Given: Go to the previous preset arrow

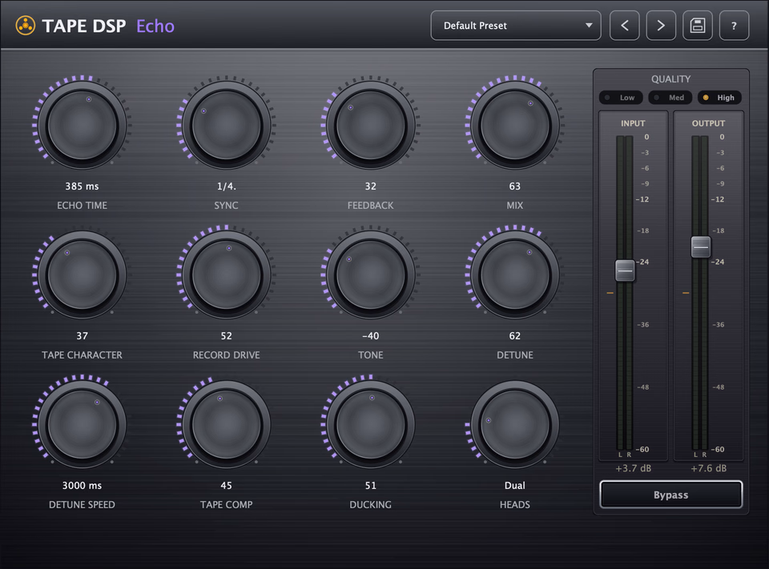Looking at the screenshot, I should pyautogui.click(x=624, y=26).
